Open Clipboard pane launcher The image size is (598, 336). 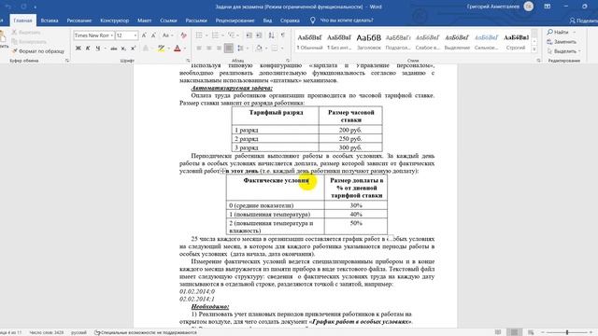(x=67, y=61)
